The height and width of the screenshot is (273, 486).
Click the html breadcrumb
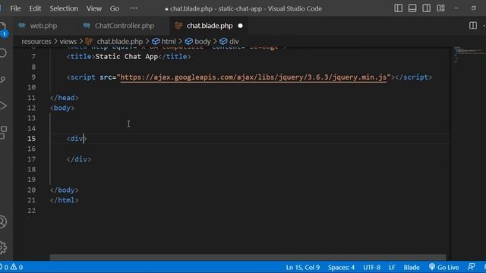(169, 42)
